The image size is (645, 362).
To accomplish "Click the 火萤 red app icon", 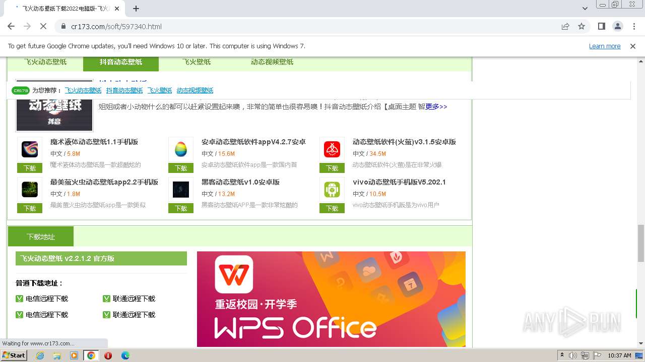I will [332, 149].
